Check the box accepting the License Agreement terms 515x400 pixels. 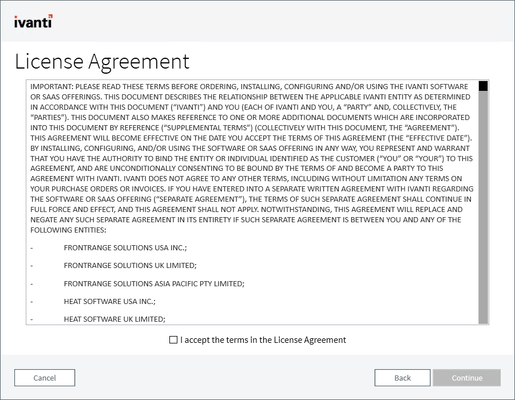173,339
